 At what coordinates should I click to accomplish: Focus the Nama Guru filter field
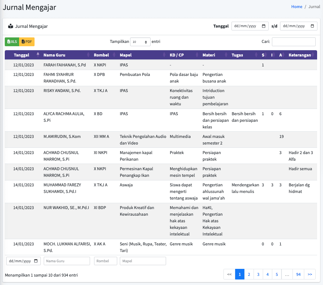click(x=67, y=261)
